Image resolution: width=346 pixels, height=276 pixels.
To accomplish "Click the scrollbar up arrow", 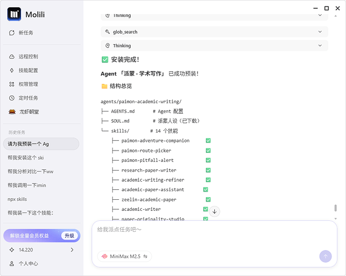I will pos(335,16).
